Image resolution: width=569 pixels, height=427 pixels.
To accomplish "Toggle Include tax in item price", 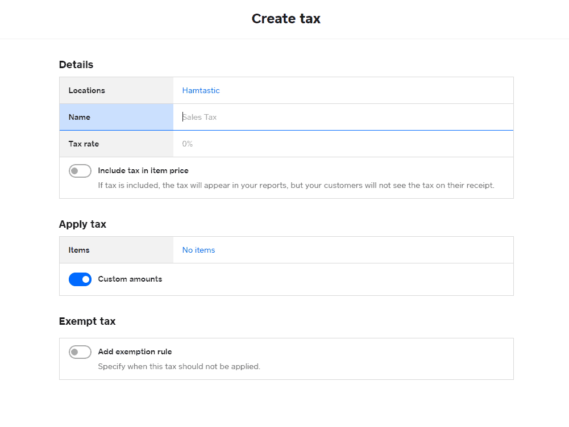I will click(80, 170).
